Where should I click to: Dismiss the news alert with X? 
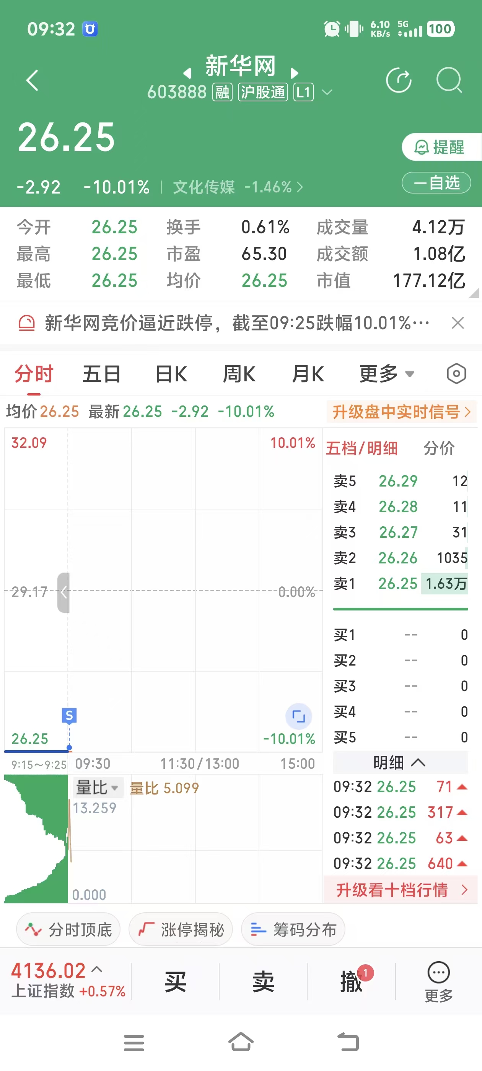click(458, 322)
